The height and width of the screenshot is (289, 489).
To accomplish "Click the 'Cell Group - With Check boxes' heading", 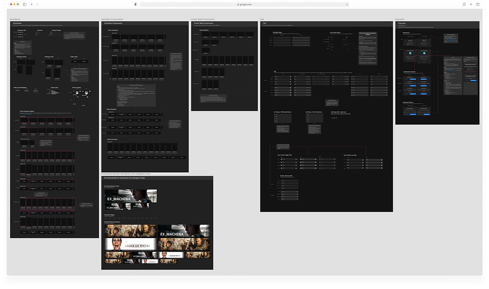I will point(314,112).
